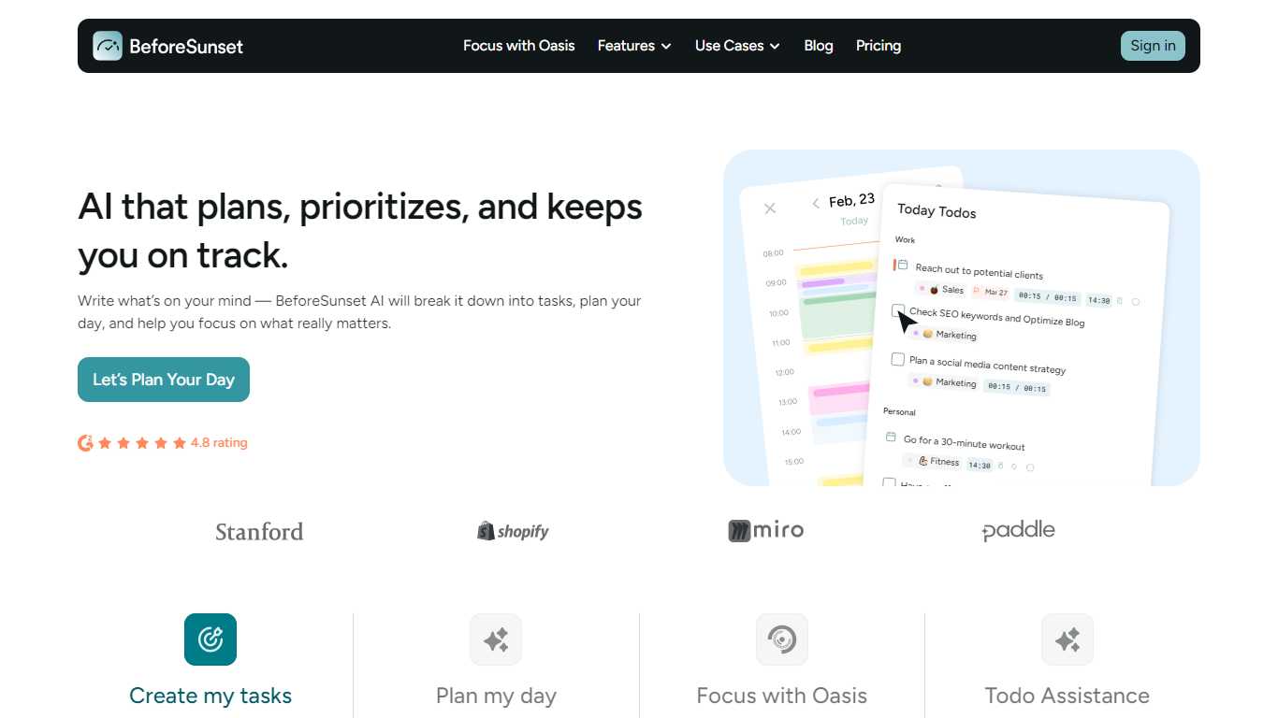1278x718 pixels.
Task: Select the Plan my day sparkle icon
Action: (x=496, y=639)
